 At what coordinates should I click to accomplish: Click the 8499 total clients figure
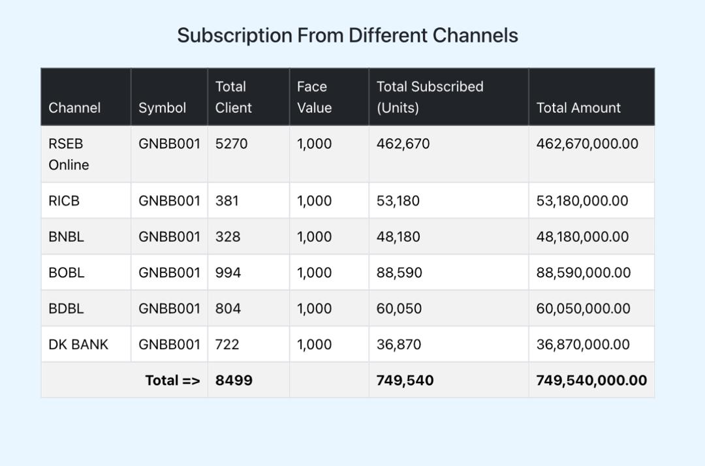(234, 381)
